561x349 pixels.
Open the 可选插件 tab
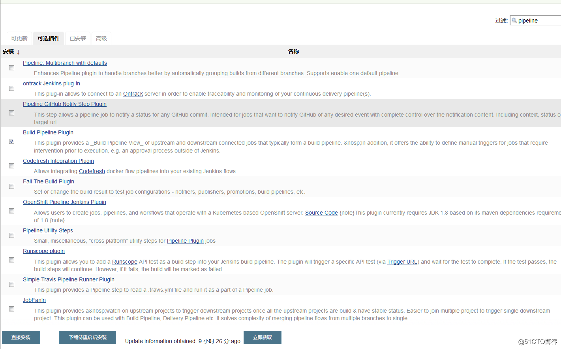pos(49,38)
